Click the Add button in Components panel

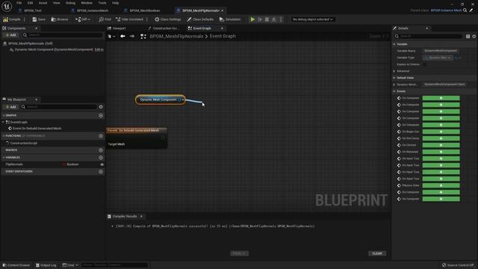[10, 35]
